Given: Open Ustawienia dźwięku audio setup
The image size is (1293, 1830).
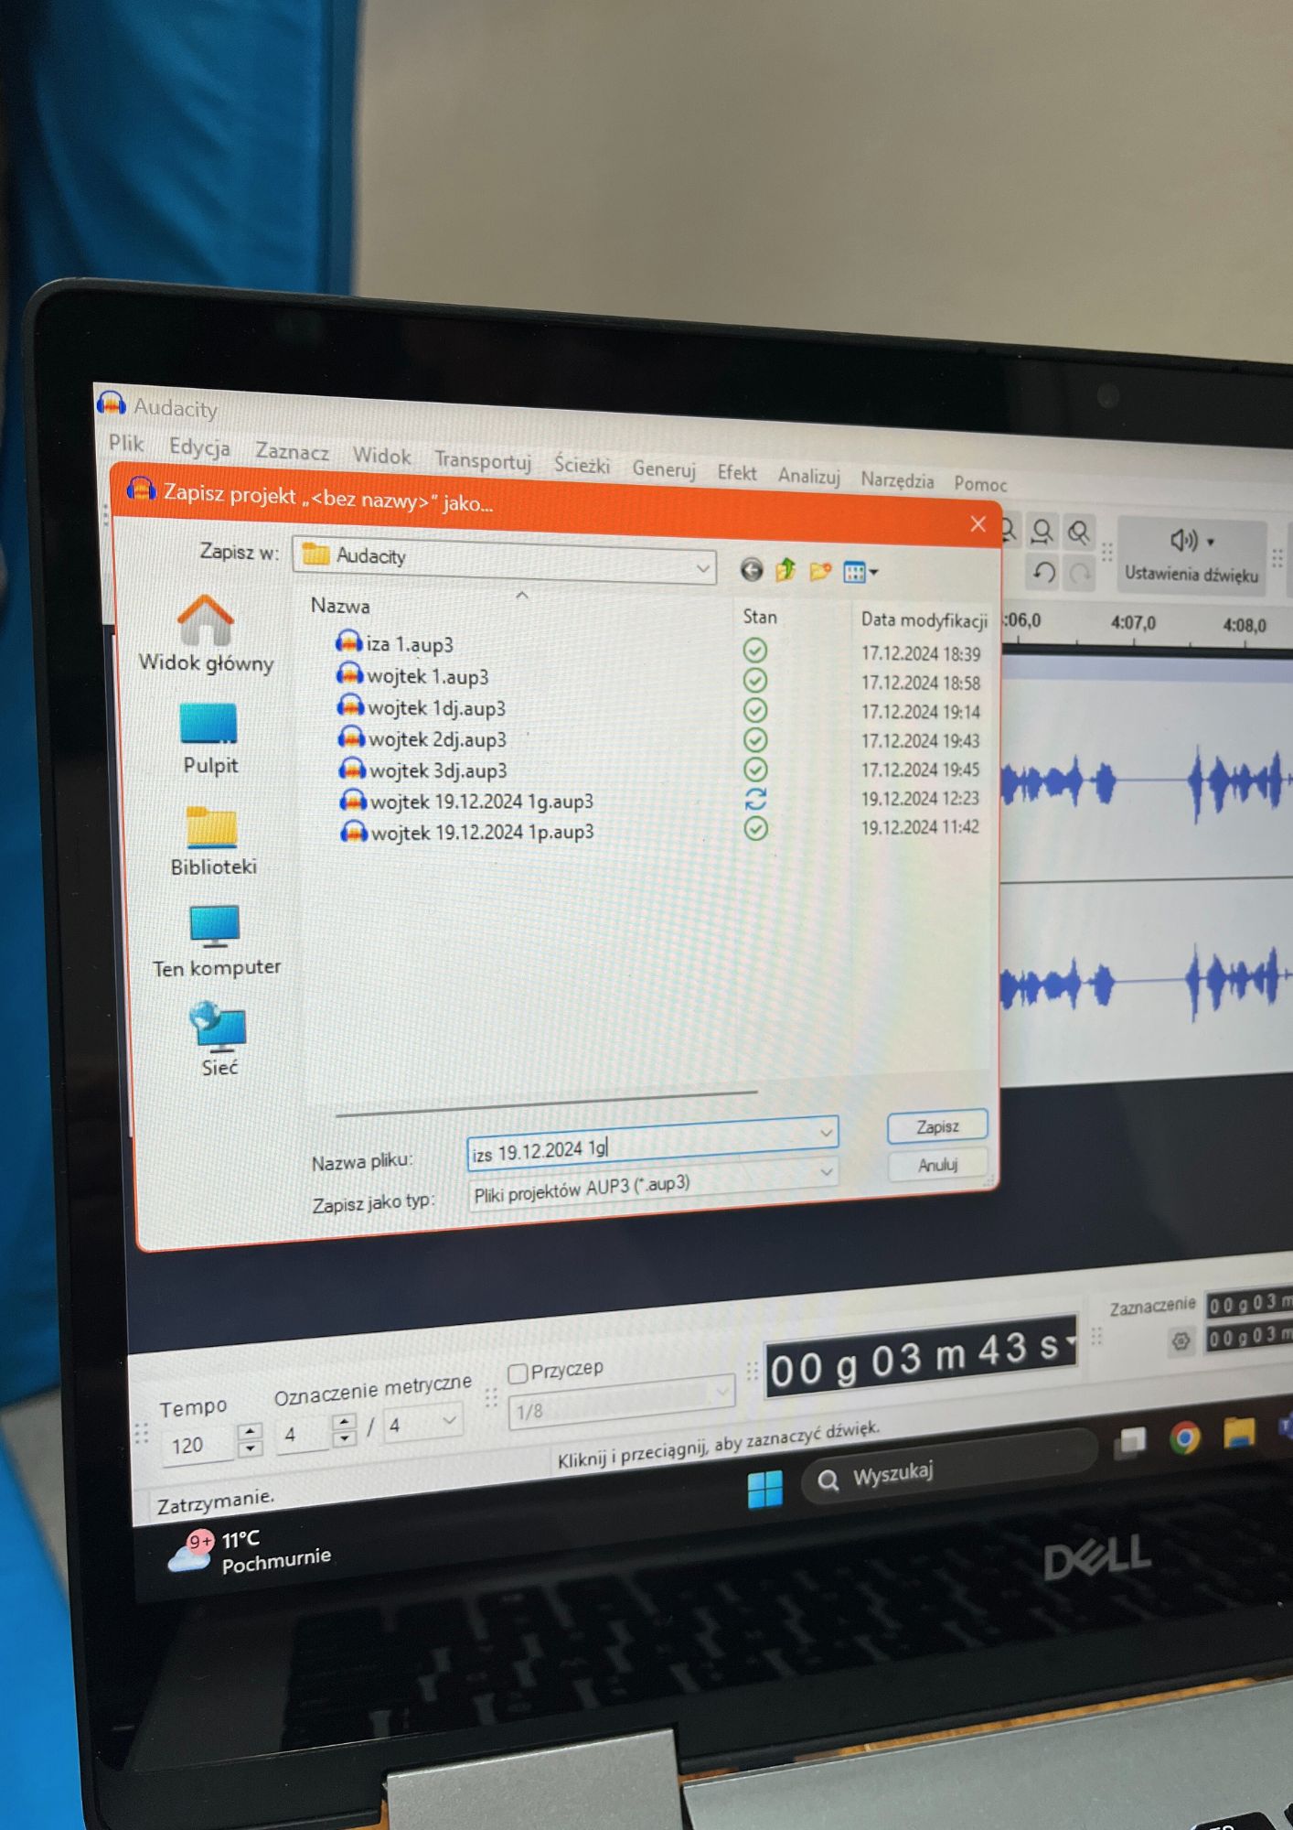Looking at the screenshot, I should click(1191, 555).
